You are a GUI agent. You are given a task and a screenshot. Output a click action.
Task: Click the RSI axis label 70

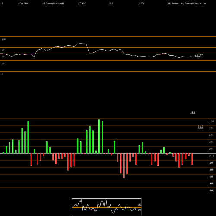(x=3, y=50)
